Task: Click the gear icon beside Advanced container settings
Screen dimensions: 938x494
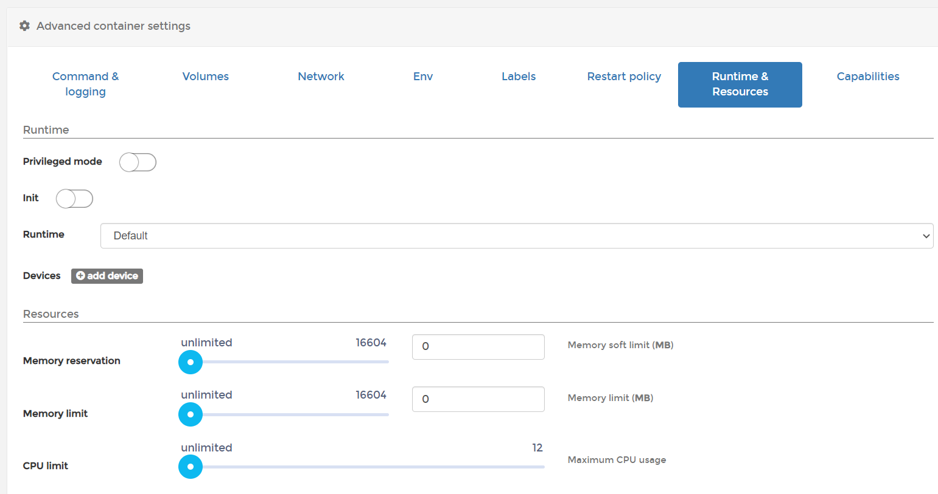Action: click(24, 26)
